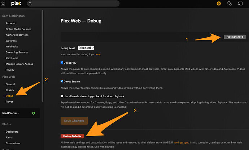Click the green QNAPServer status icon
Screen dimensions: 249x150
click(x=34, y=113)
